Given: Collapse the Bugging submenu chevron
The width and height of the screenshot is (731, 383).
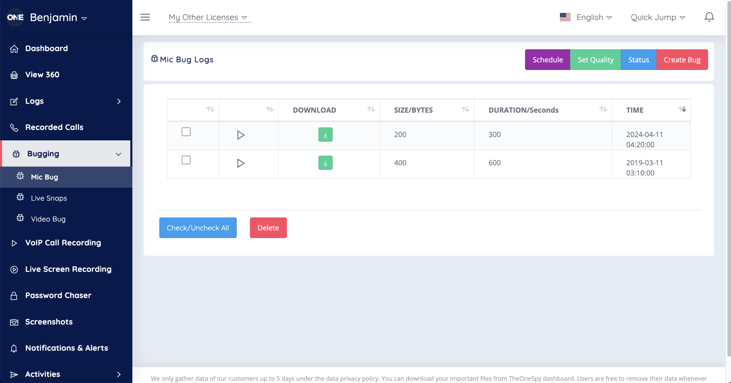Looking at the screenshot, I should pyautogui.click(x=119, y=154).
